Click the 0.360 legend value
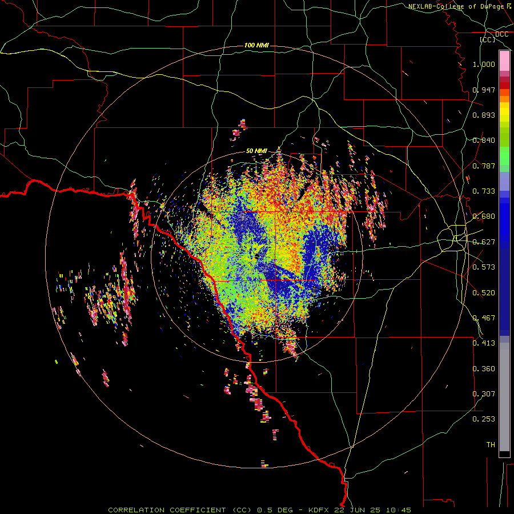This screenshot has width=514, height=514. (484, 368)
